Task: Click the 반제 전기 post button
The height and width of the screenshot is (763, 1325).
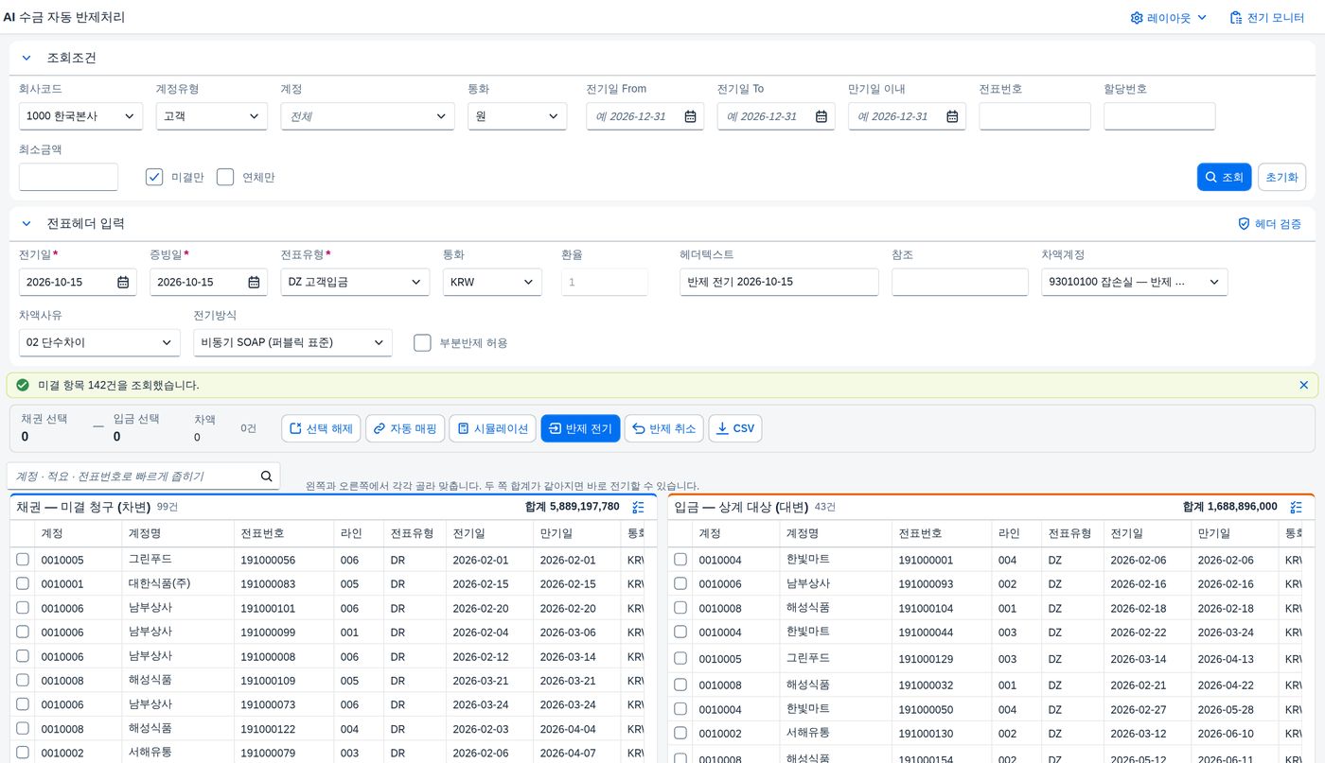Action: [x=580, y=428]
